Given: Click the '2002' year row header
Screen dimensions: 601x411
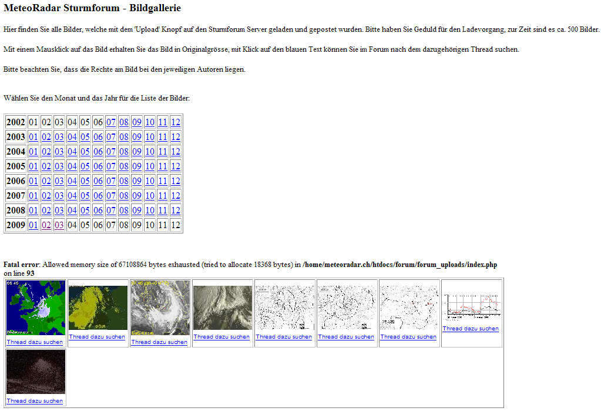Looking at the screenshot, I should pyautogui.click(x=16, y=122).
